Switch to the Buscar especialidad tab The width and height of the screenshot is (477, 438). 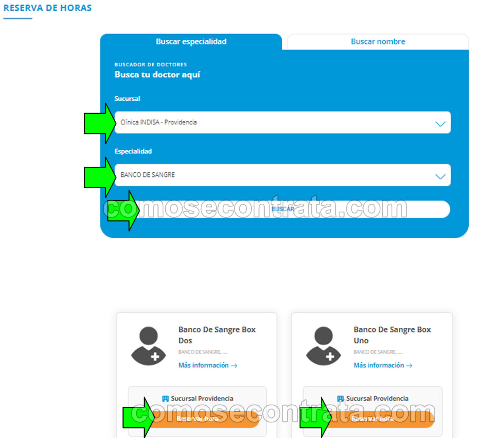[x=191, y=42]
